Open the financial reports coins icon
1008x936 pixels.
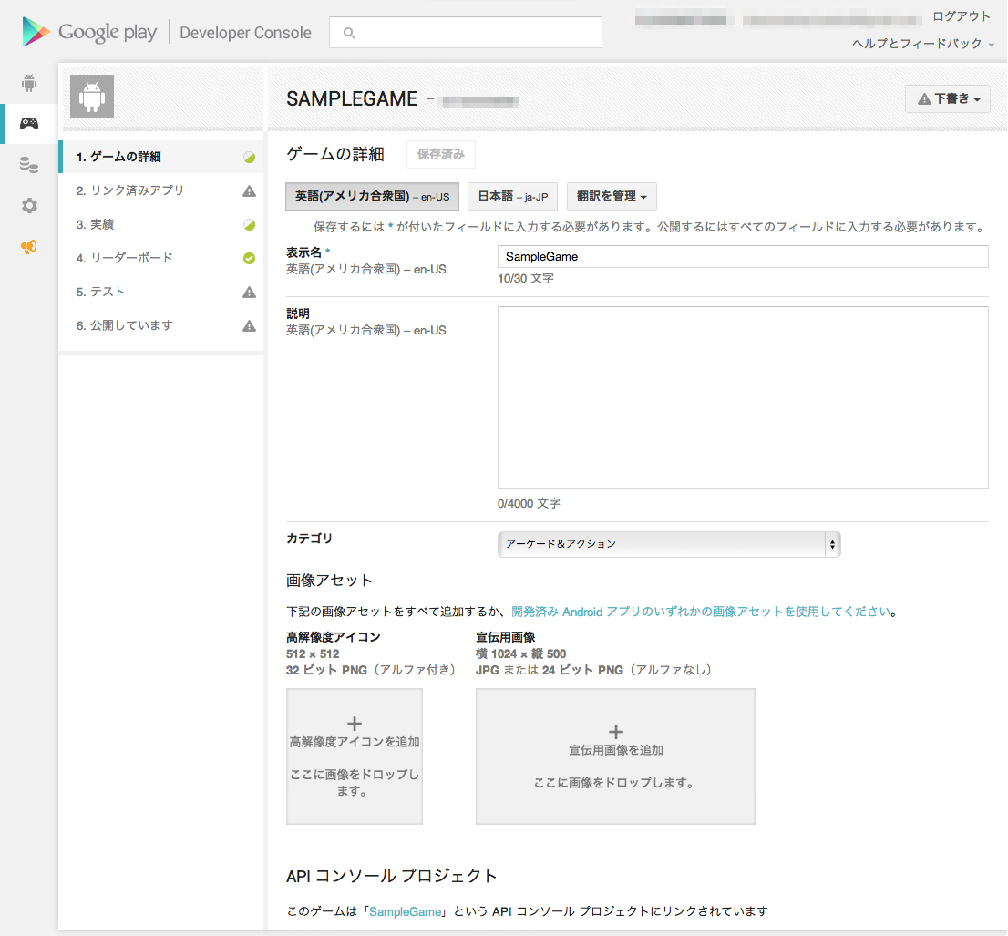(x=28, y=164)
